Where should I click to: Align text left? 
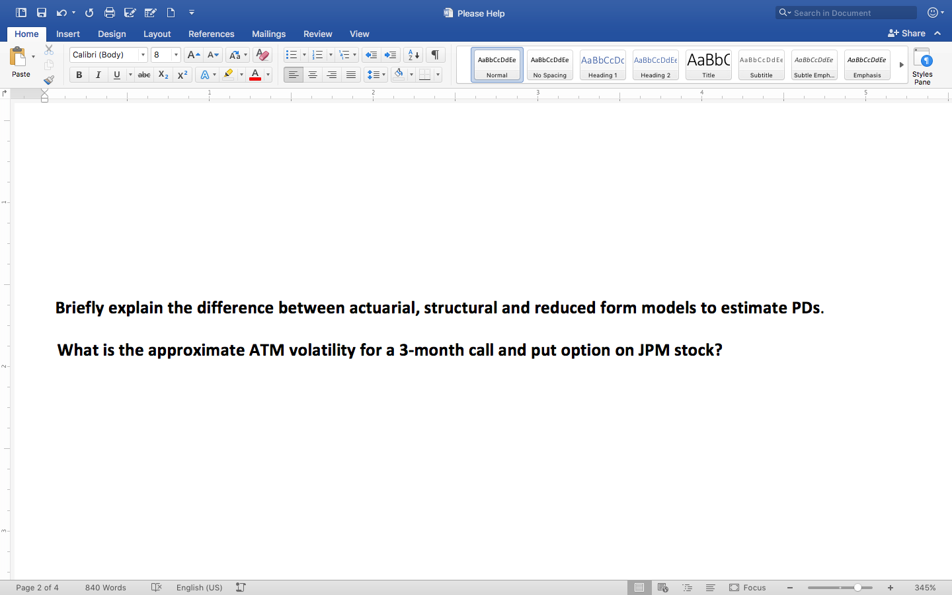click(294, 75)
